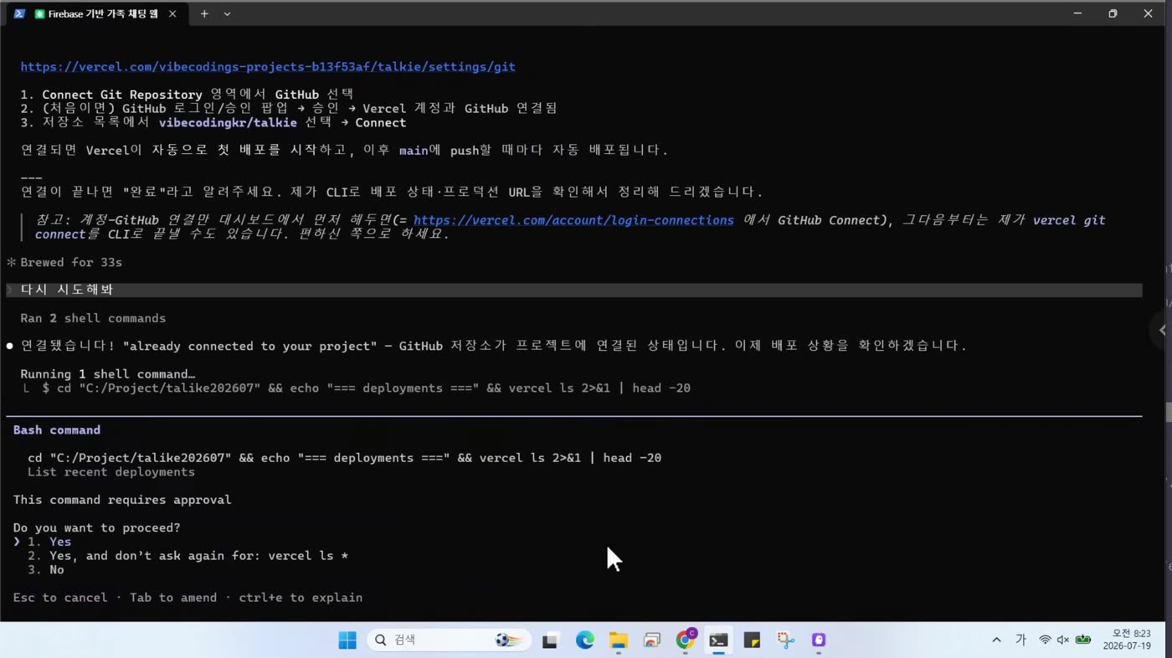Click the 'Running 1 shell command…' line
This screenshot has height=658, width=1172.
[x=108, y=374]
